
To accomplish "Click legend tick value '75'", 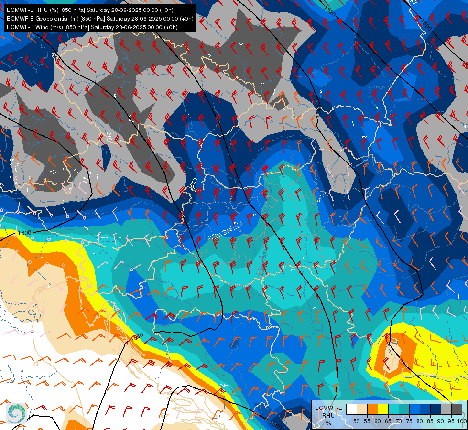I will pyautogui.click(x=409, y=421).
